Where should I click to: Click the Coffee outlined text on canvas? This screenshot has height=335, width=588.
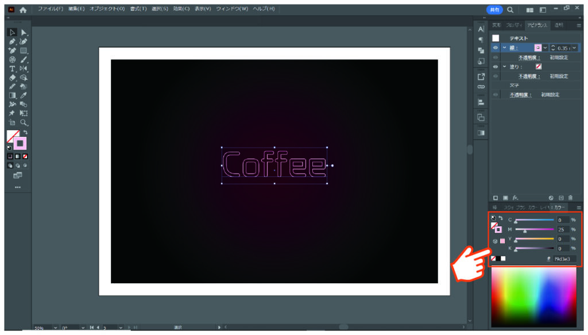274,164
